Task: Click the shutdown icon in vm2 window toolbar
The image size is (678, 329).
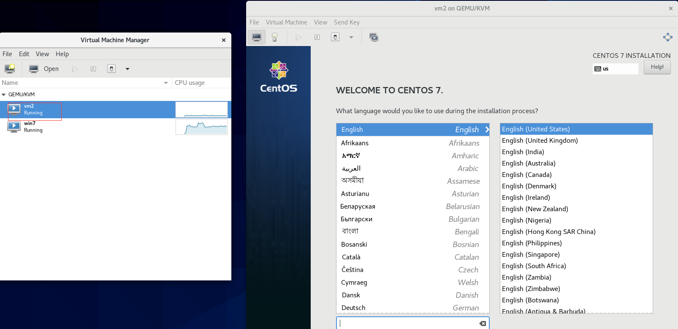Action: click(x=335, y=37)
